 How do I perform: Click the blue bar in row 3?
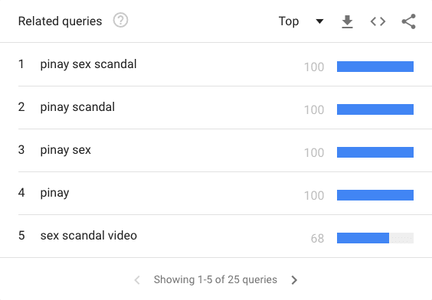(x=375, y=152)
